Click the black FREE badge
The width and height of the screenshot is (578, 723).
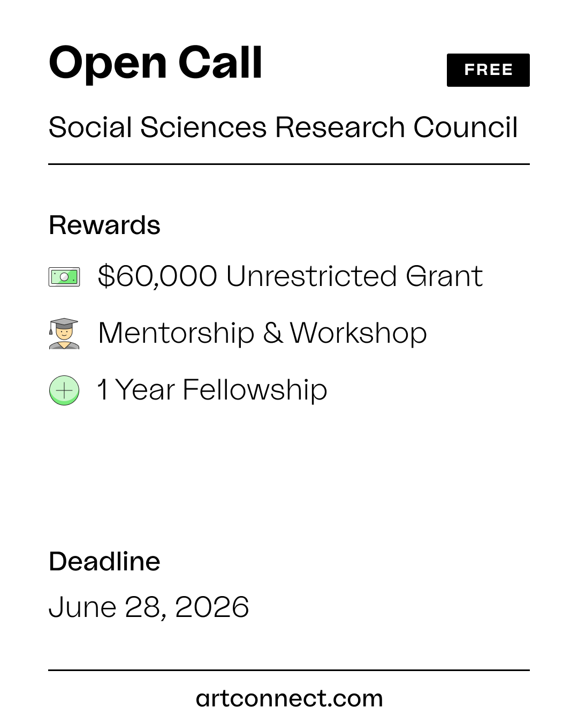click(488, 70)
